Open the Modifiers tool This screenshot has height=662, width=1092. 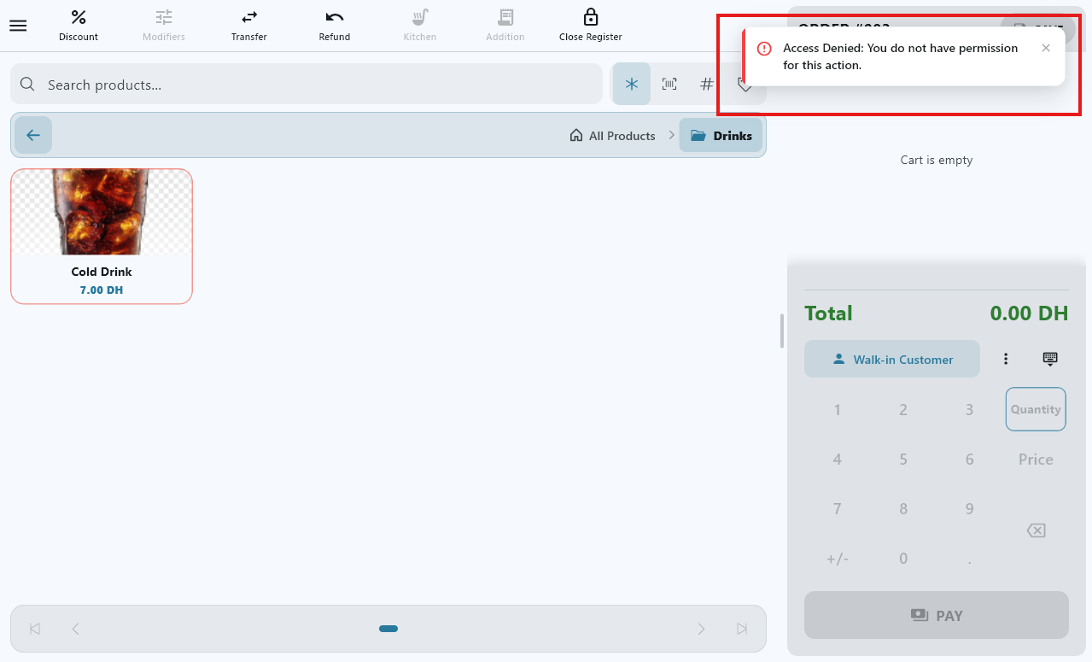tap(164, 26)
